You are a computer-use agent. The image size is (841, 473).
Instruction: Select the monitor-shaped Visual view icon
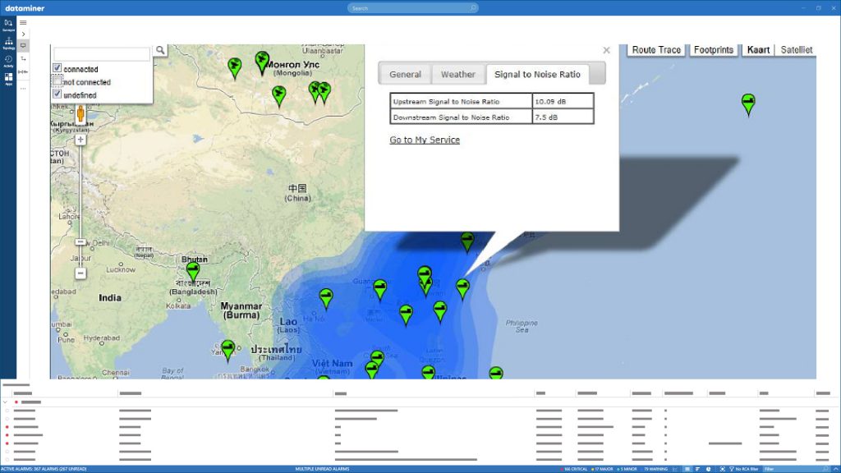pos(23,46)
